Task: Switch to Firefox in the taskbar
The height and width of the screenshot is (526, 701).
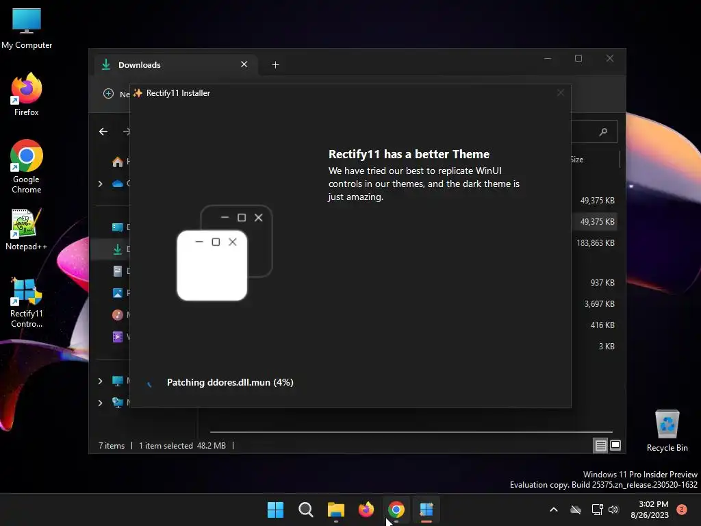Action: pos(366,510)
